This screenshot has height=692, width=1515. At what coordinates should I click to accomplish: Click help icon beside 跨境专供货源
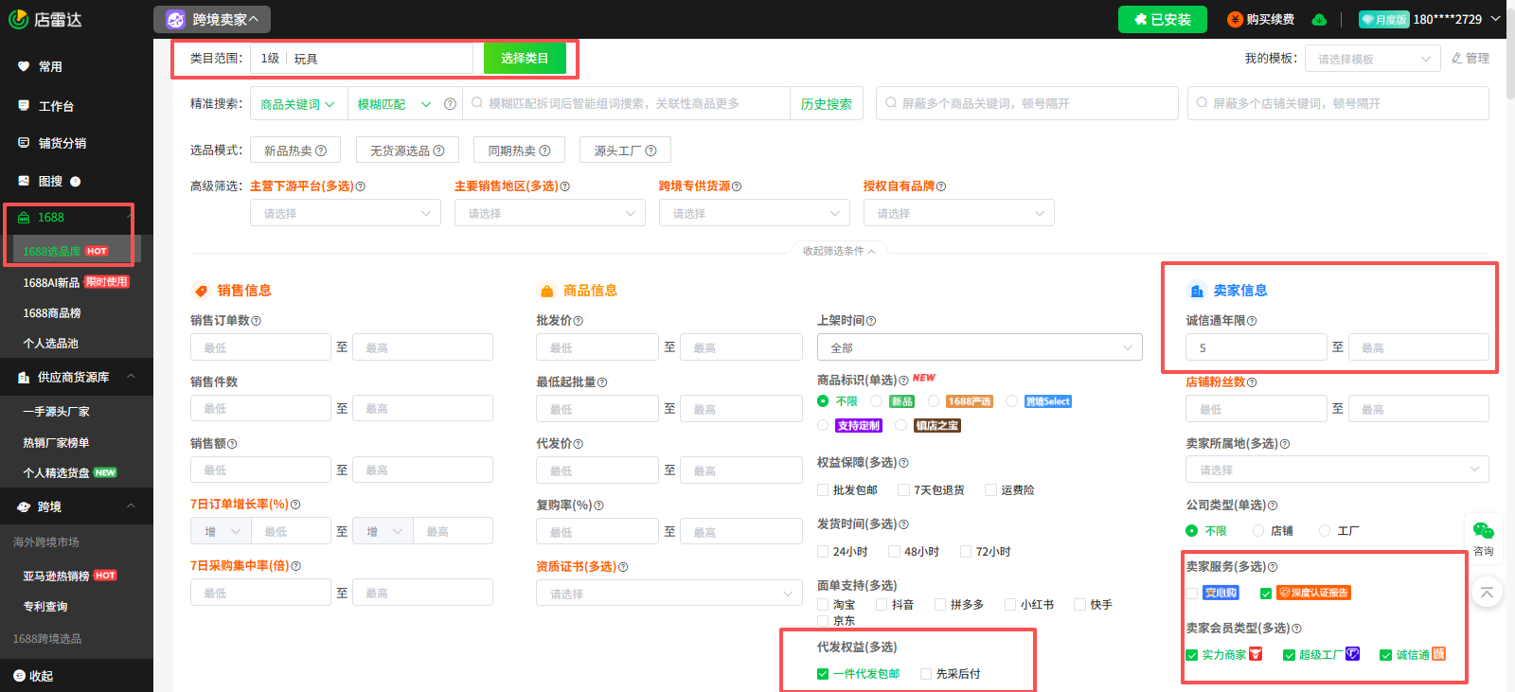(737, 186)
